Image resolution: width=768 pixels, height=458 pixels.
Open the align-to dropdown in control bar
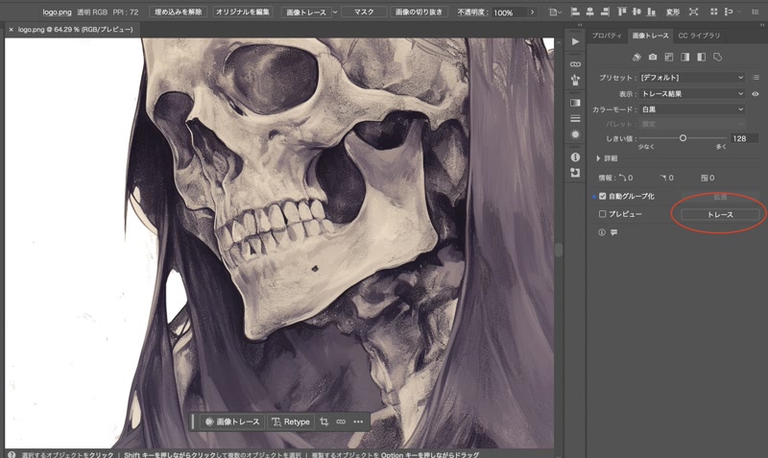555,12
